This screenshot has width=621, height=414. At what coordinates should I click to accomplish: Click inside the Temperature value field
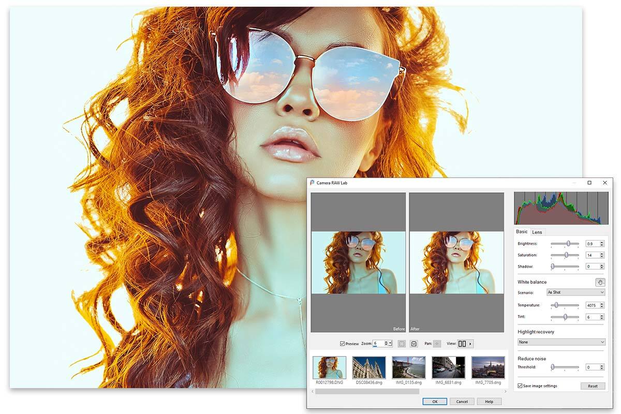coord(592,305)
